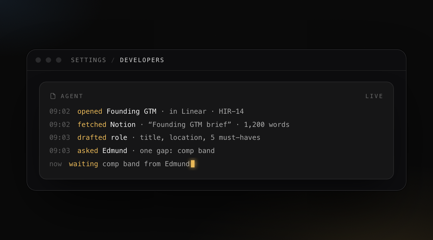Select the “Founding GTM brief” document title
The height and width of the screenshot is (240, 433).
click(190, 124)
